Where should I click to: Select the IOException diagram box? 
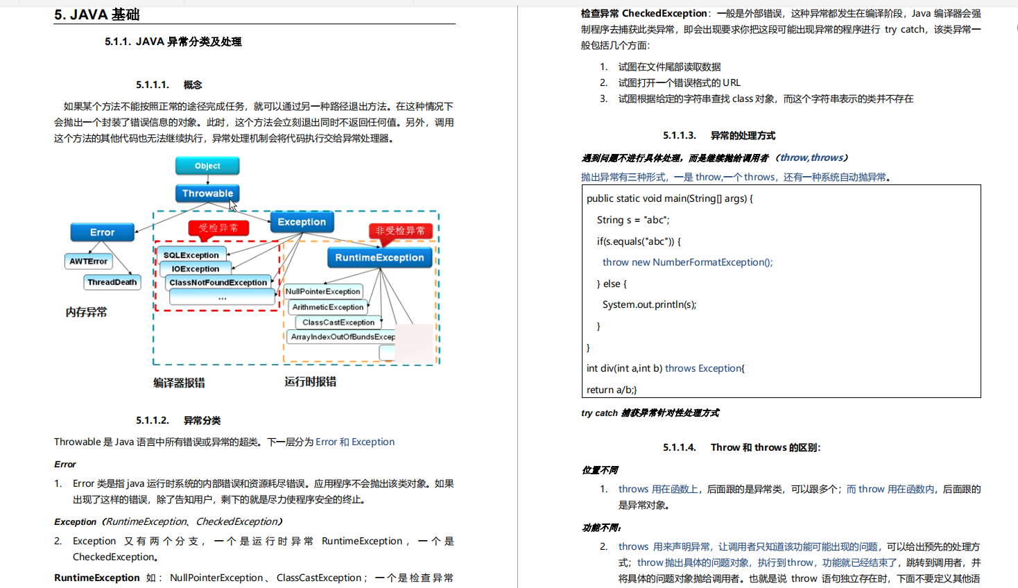[196, 268]
